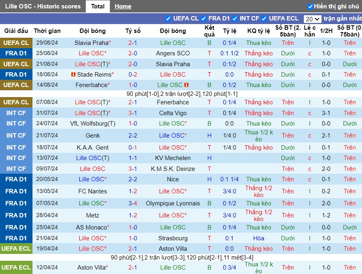362x274 pixels.
Task: Open the 20 recent matches dropdown
Action: [x=312, y=19]
